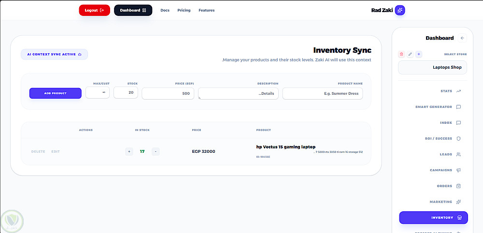This screenshot has width=483, height=233.
Task: Click the sparkle avatar icon beside Rad Zaki
Action: click(400, 10)
